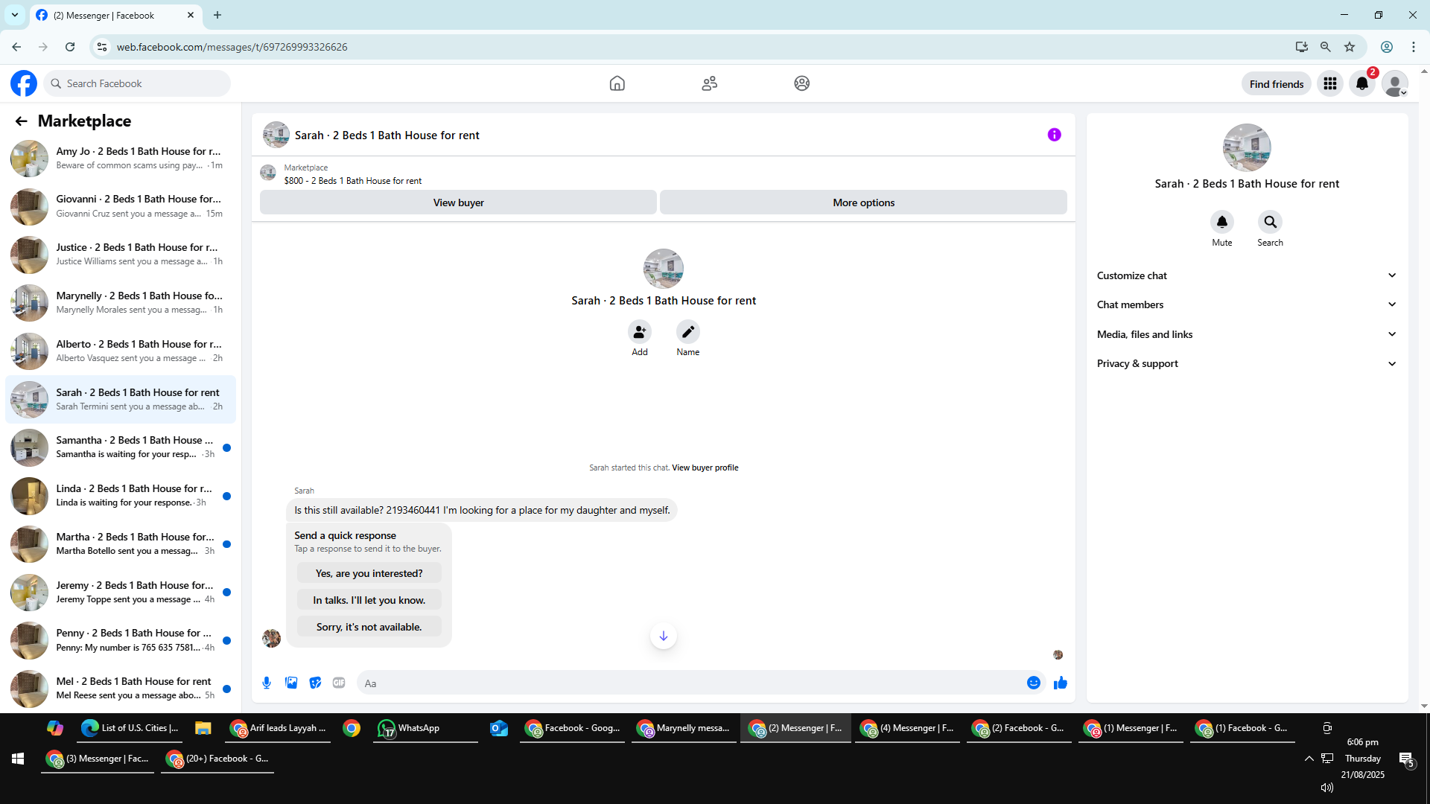Image resolution: width=1430 pixels, height=804 pixels.
Task: Open the sticker picker icon
Action: click(315, 683)
